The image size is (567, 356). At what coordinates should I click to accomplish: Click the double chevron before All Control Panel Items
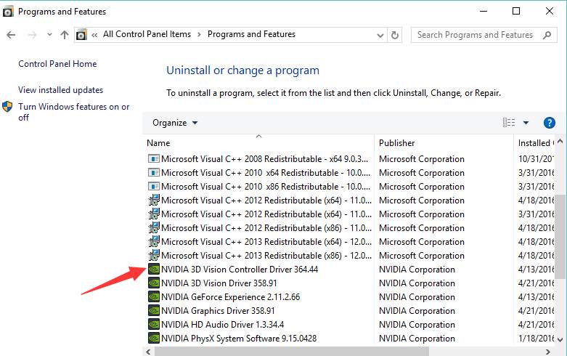click(94, 35)
